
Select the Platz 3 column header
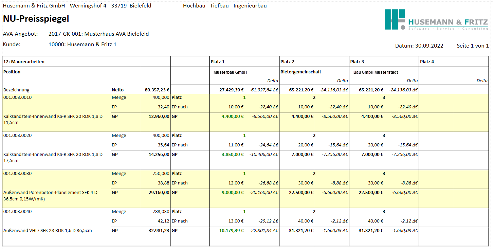coord(357,62)
